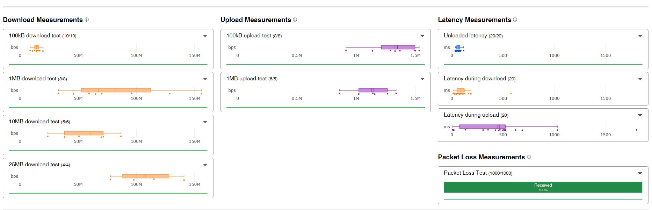Image resolution: width=652 pixels, height=210 pixels.
Task: Click the Latency during upload box plot
Action: pos(482,126)
